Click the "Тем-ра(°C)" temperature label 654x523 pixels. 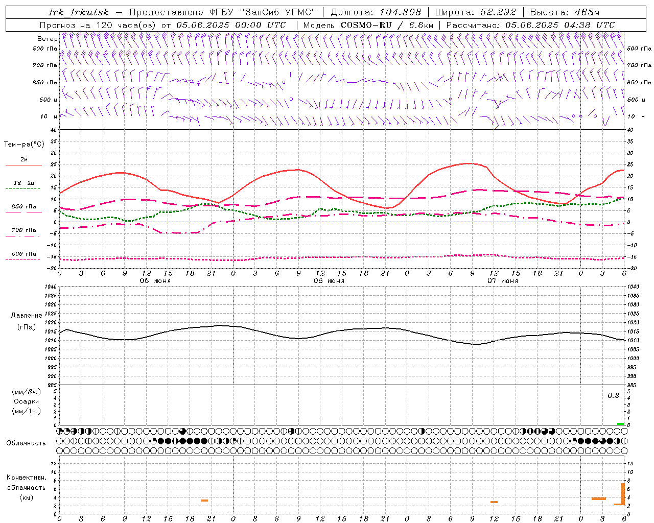tap(24, 145)
